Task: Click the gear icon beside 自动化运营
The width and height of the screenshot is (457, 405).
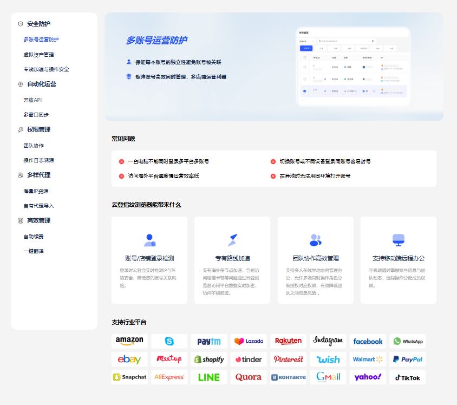Action: point(21,84)
